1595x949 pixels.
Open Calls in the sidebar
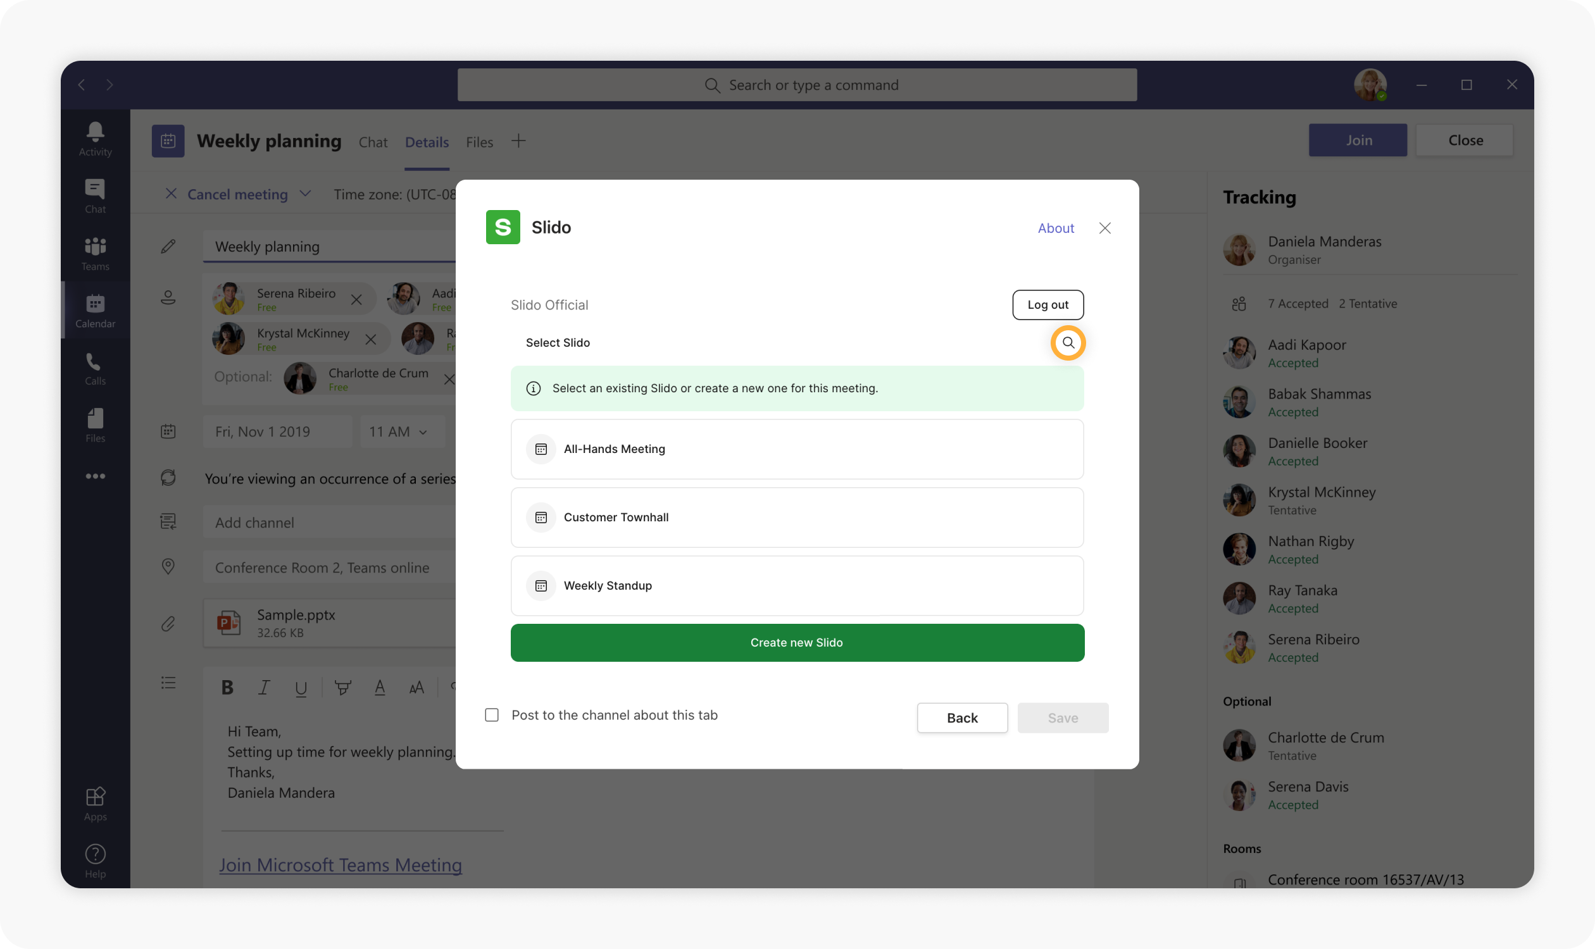[x=96, y=368]
